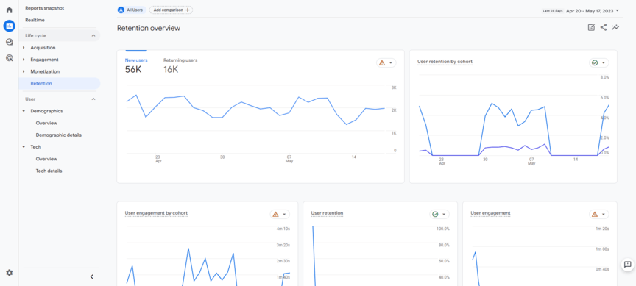The image size is (636, 286).
Task: Click the feedback icon at right edge
Action: 627,265
